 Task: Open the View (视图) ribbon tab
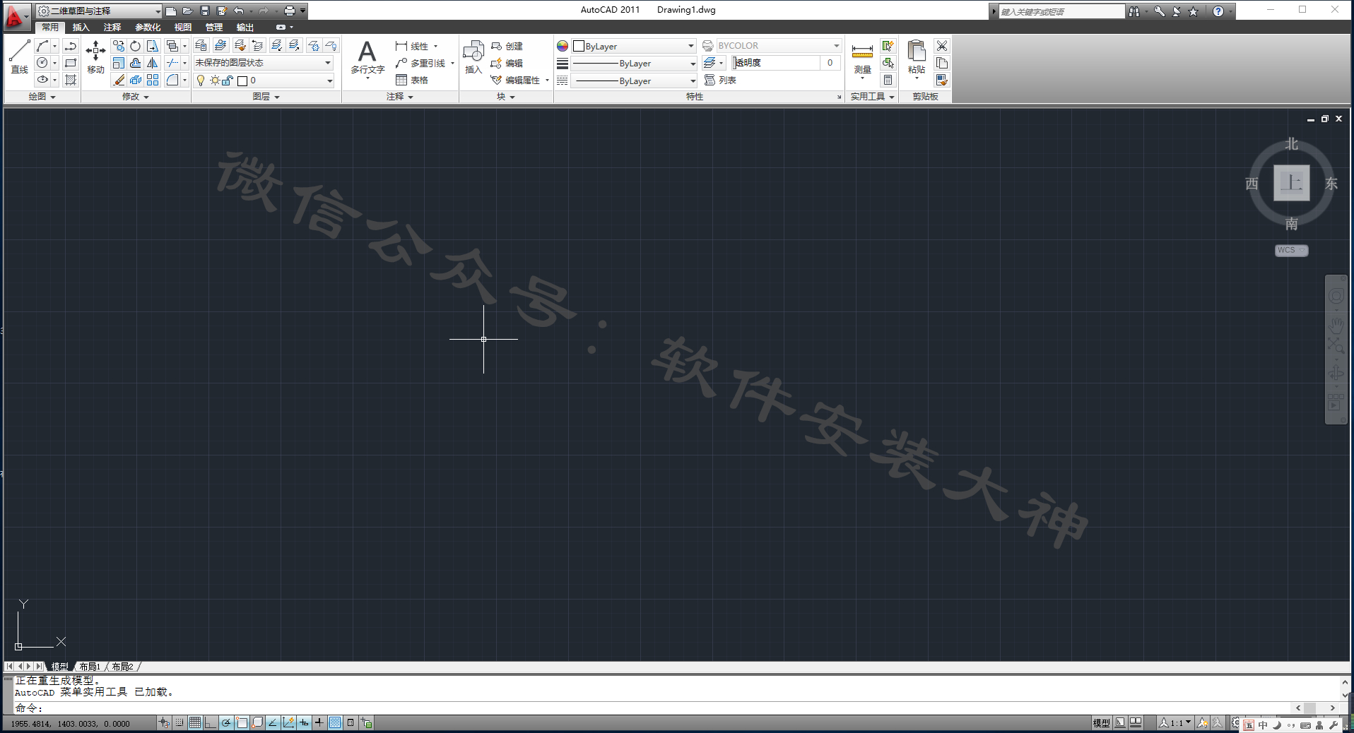(x=183, y=27)
